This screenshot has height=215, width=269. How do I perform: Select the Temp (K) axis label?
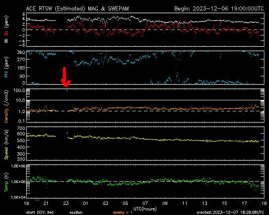[x=7, y=181]
